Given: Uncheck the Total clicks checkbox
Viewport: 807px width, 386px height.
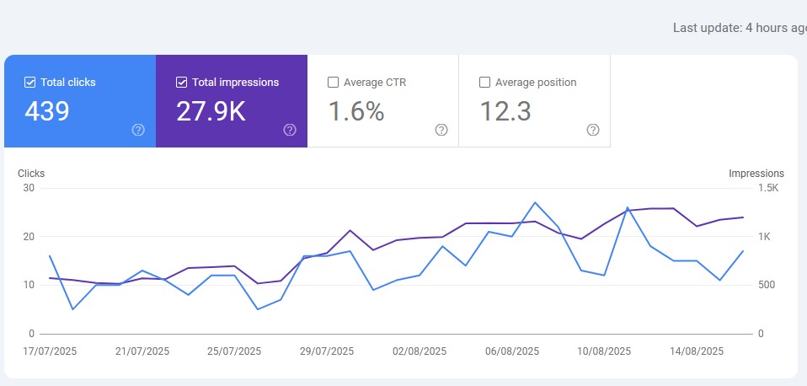Looking at the screenshot, I should pos(29,83).
